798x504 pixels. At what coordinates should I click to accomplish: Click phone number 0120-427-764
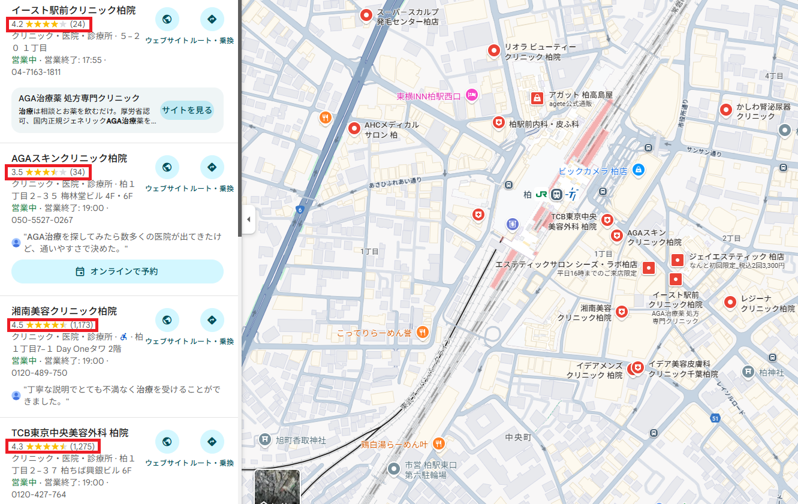tap(39, 494)
